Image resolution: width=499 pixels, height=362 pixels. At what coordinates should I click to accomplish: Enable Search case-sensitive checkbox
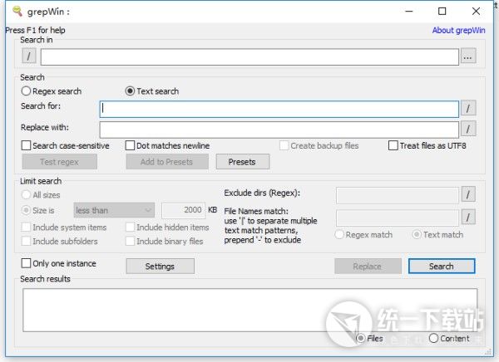point(27,146)
